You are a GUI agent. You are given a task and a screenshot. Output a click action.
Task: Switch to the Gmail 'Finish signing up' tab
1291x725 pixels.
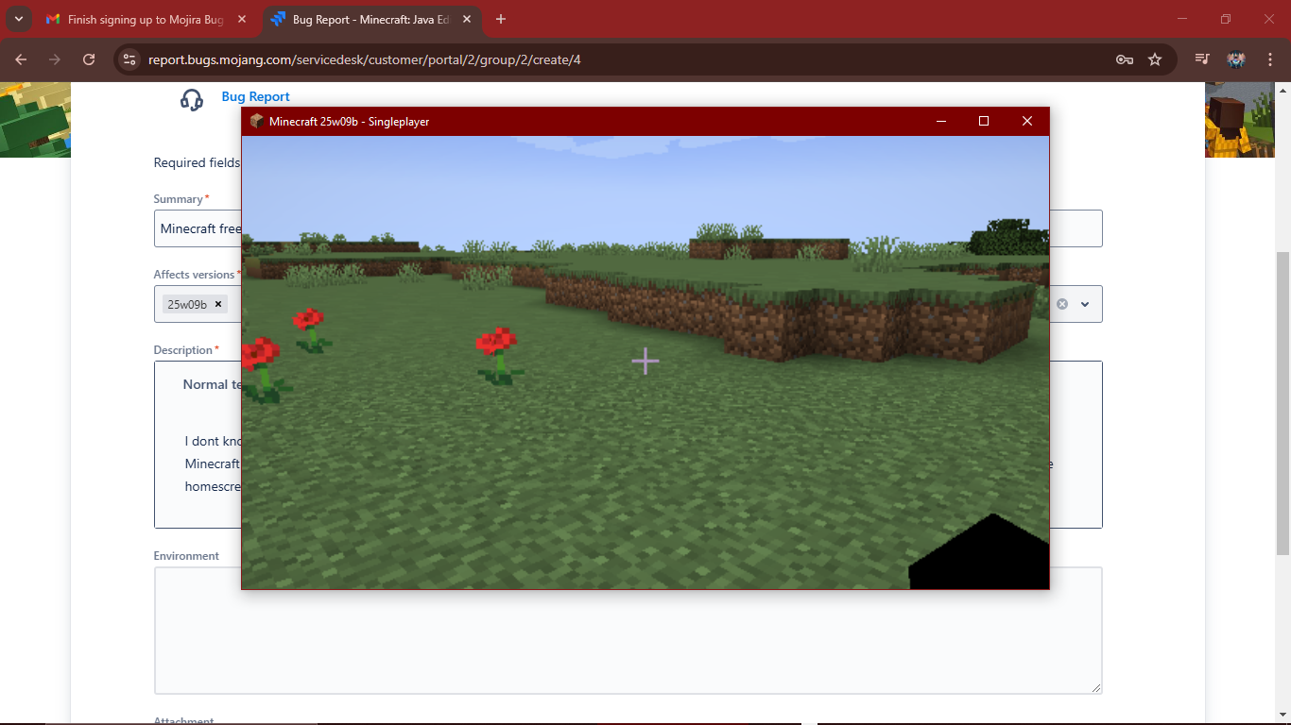point(146,19)
